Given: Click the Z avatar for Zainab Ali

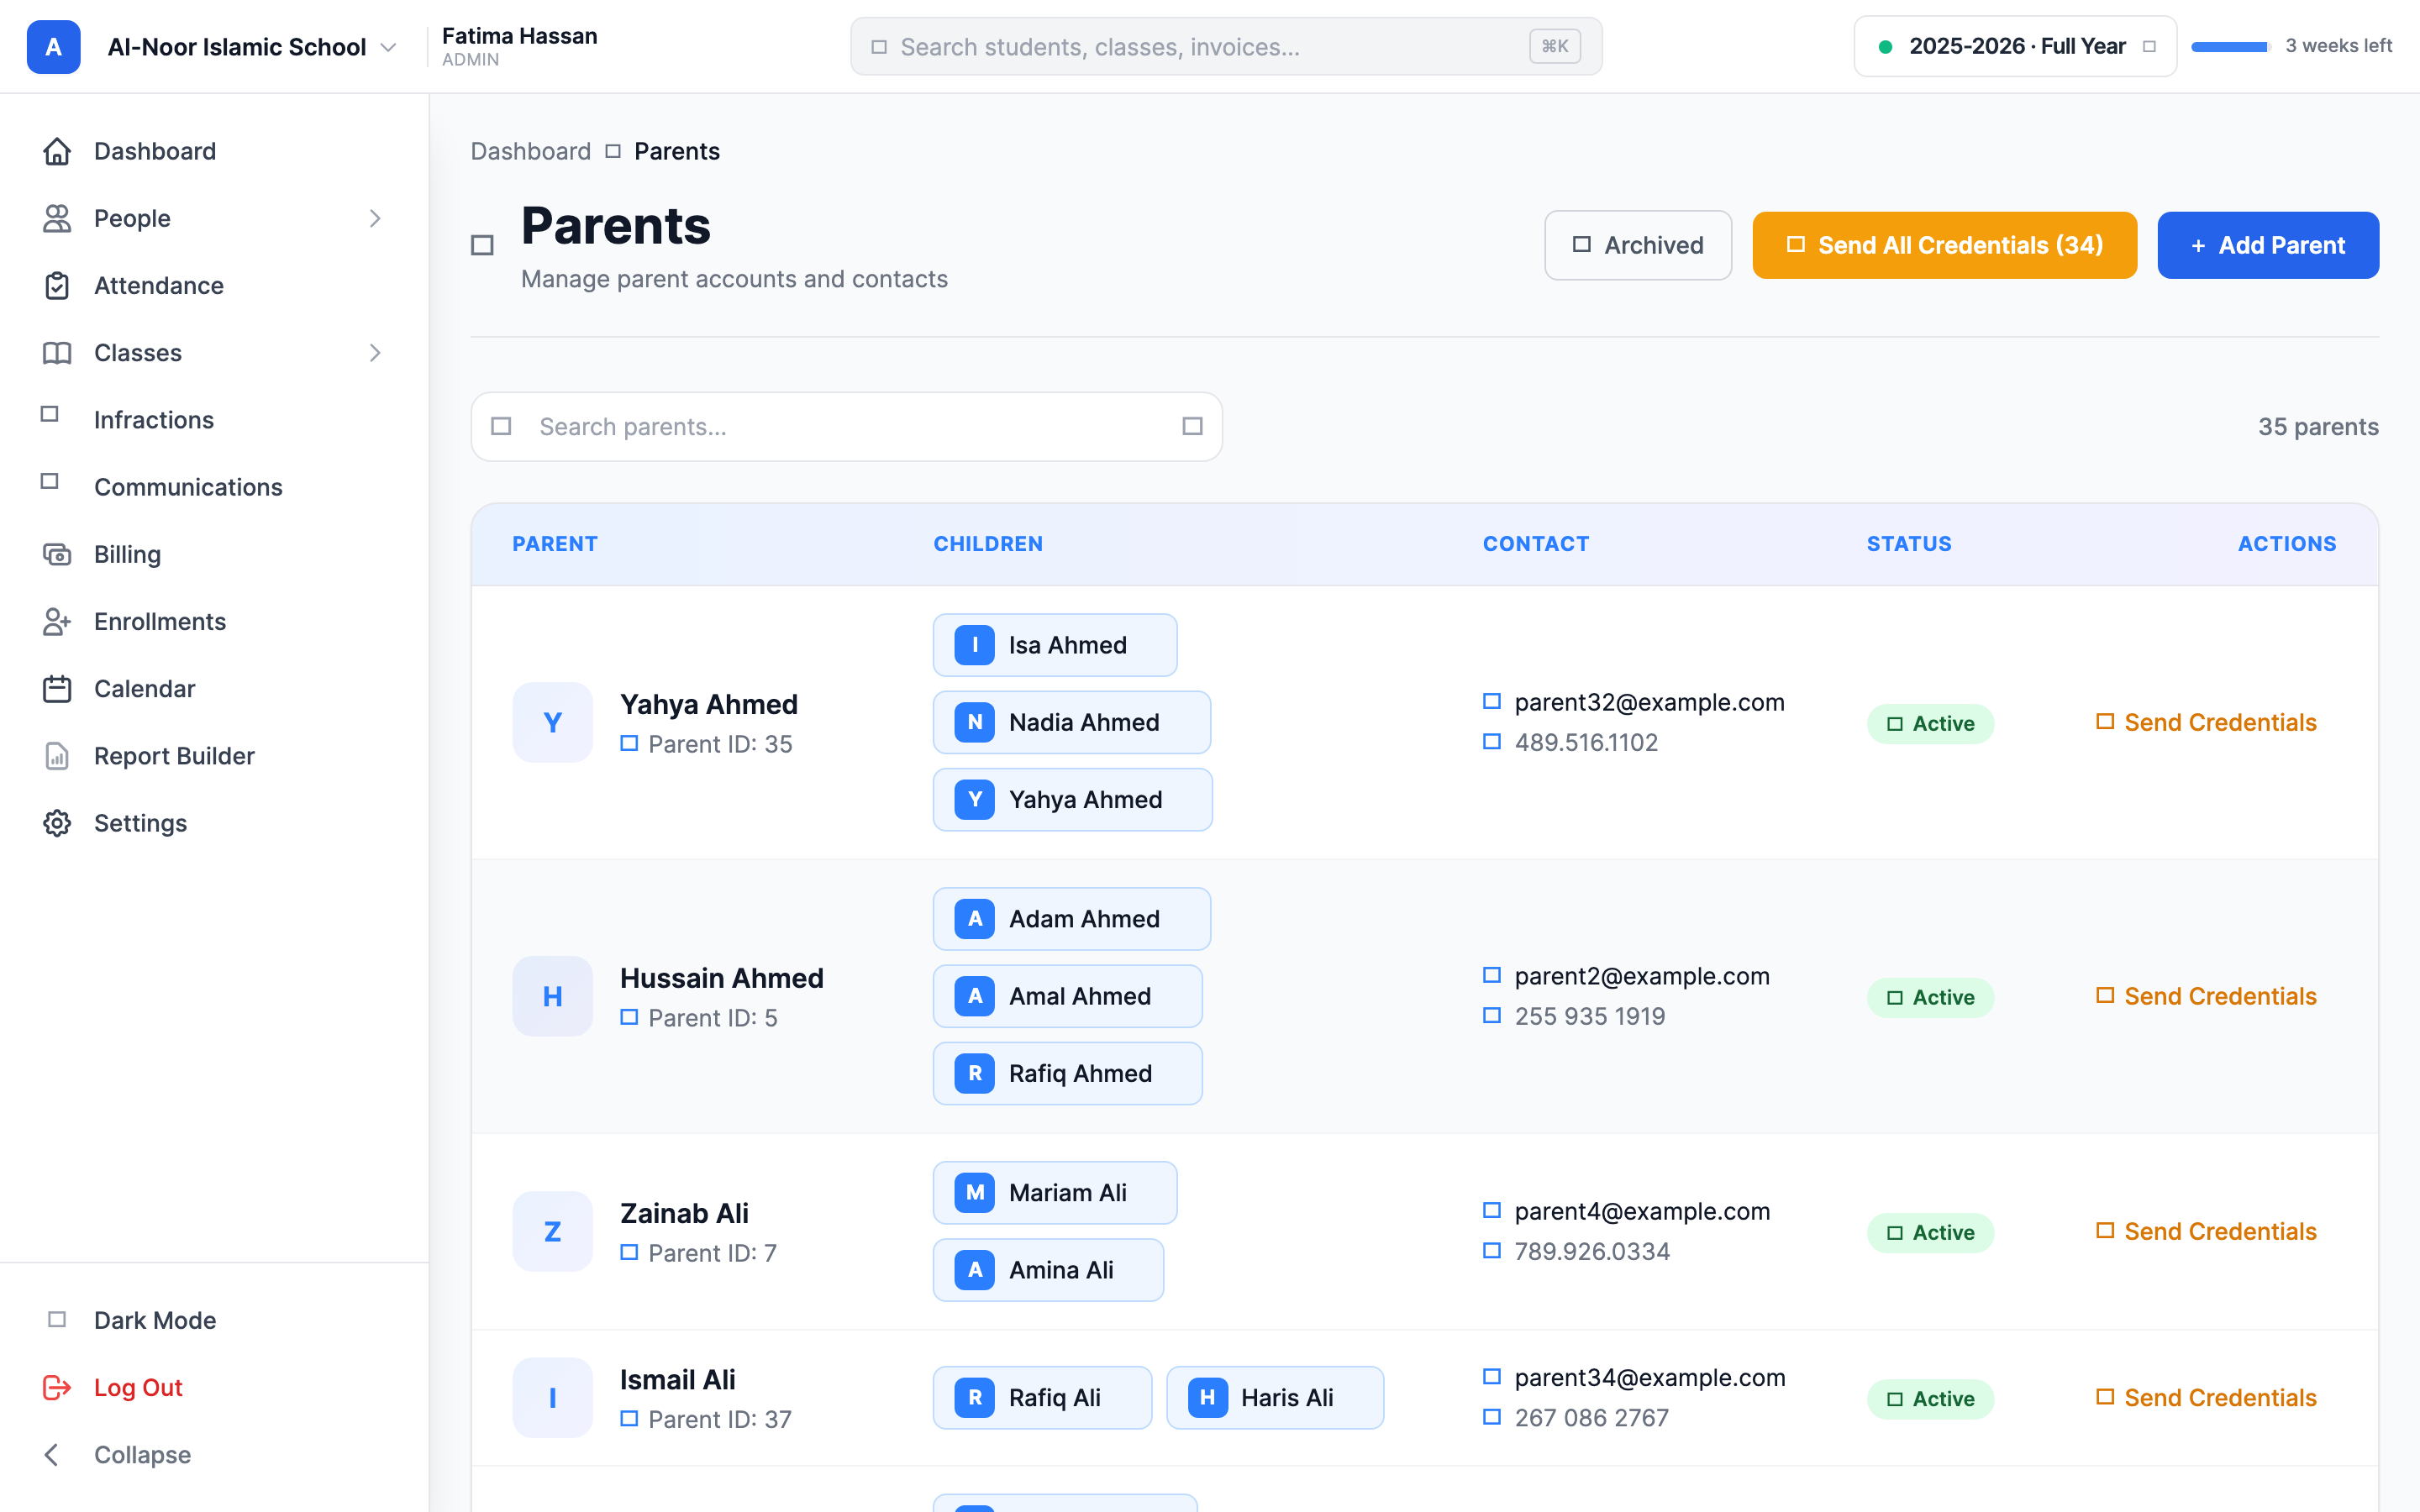Looking at the screenshot, I should [x=553, y=1231].
